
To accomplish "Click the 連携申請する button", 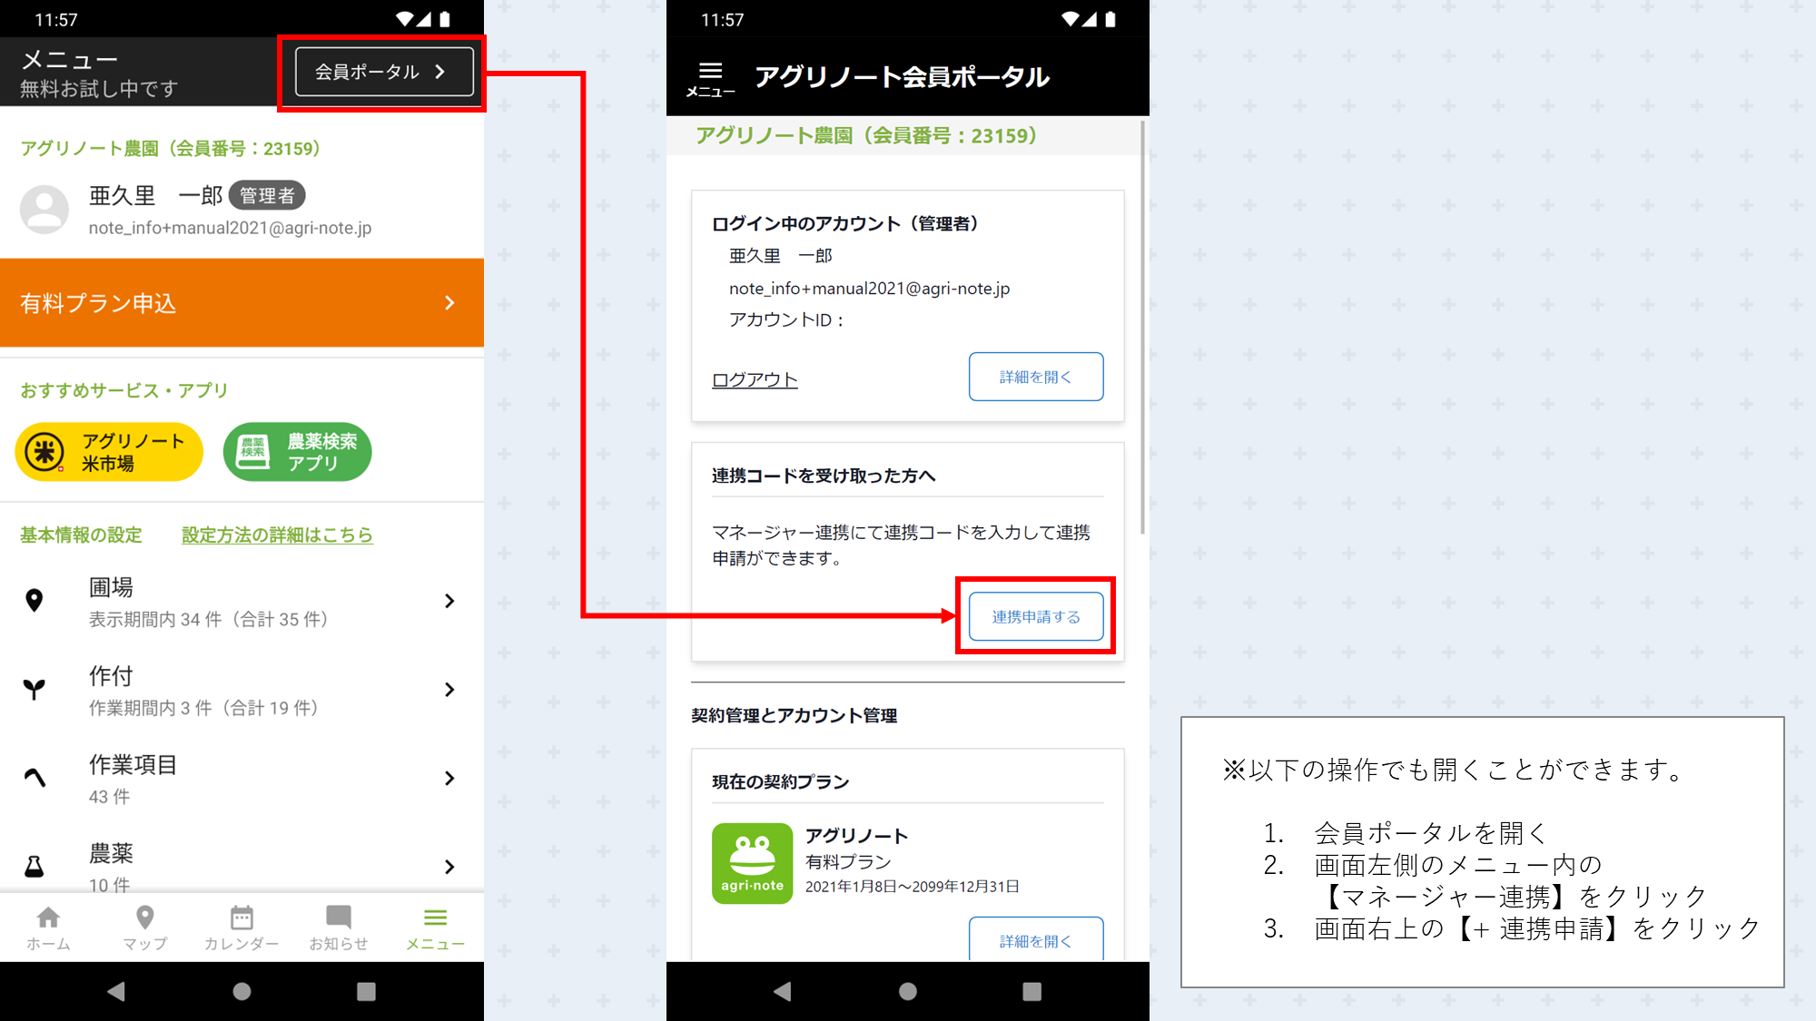I will click(x=1036, y=616).
